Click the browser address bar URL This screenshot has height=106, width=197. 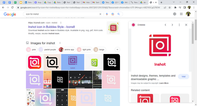(x=90, y=7)
